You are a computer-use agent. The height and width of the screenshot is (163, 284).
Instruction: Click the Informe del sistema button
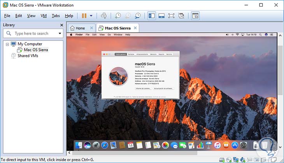(x=143, y=88)
